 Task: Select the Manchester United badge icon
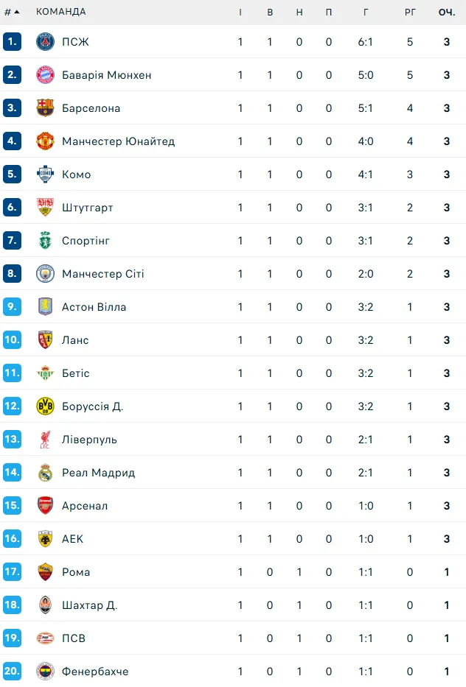pyautogui.click(x=45, y=141)
